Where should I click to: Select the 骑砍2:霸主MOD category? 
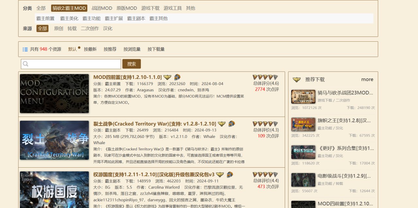(x=69, y=8)
